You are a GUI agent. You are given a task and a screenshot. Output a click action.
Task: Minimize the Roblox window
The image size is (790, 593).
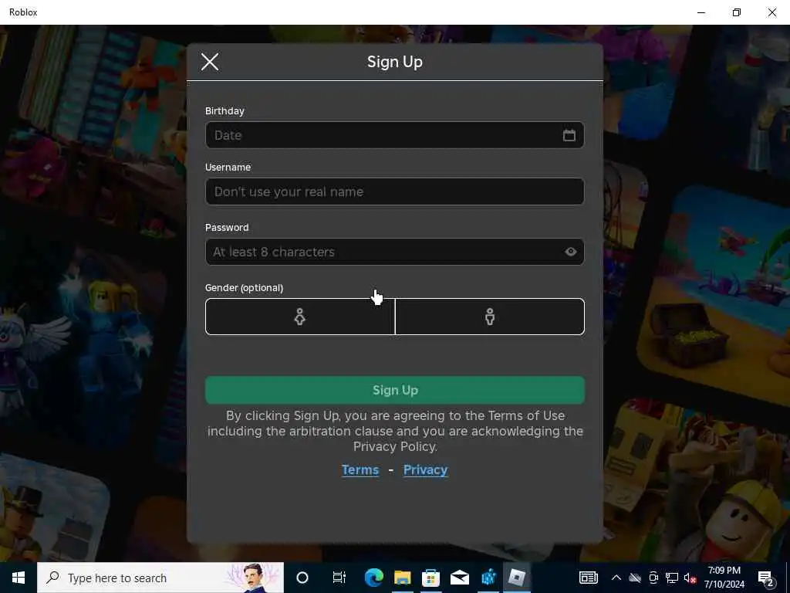[x=701, y=12]
